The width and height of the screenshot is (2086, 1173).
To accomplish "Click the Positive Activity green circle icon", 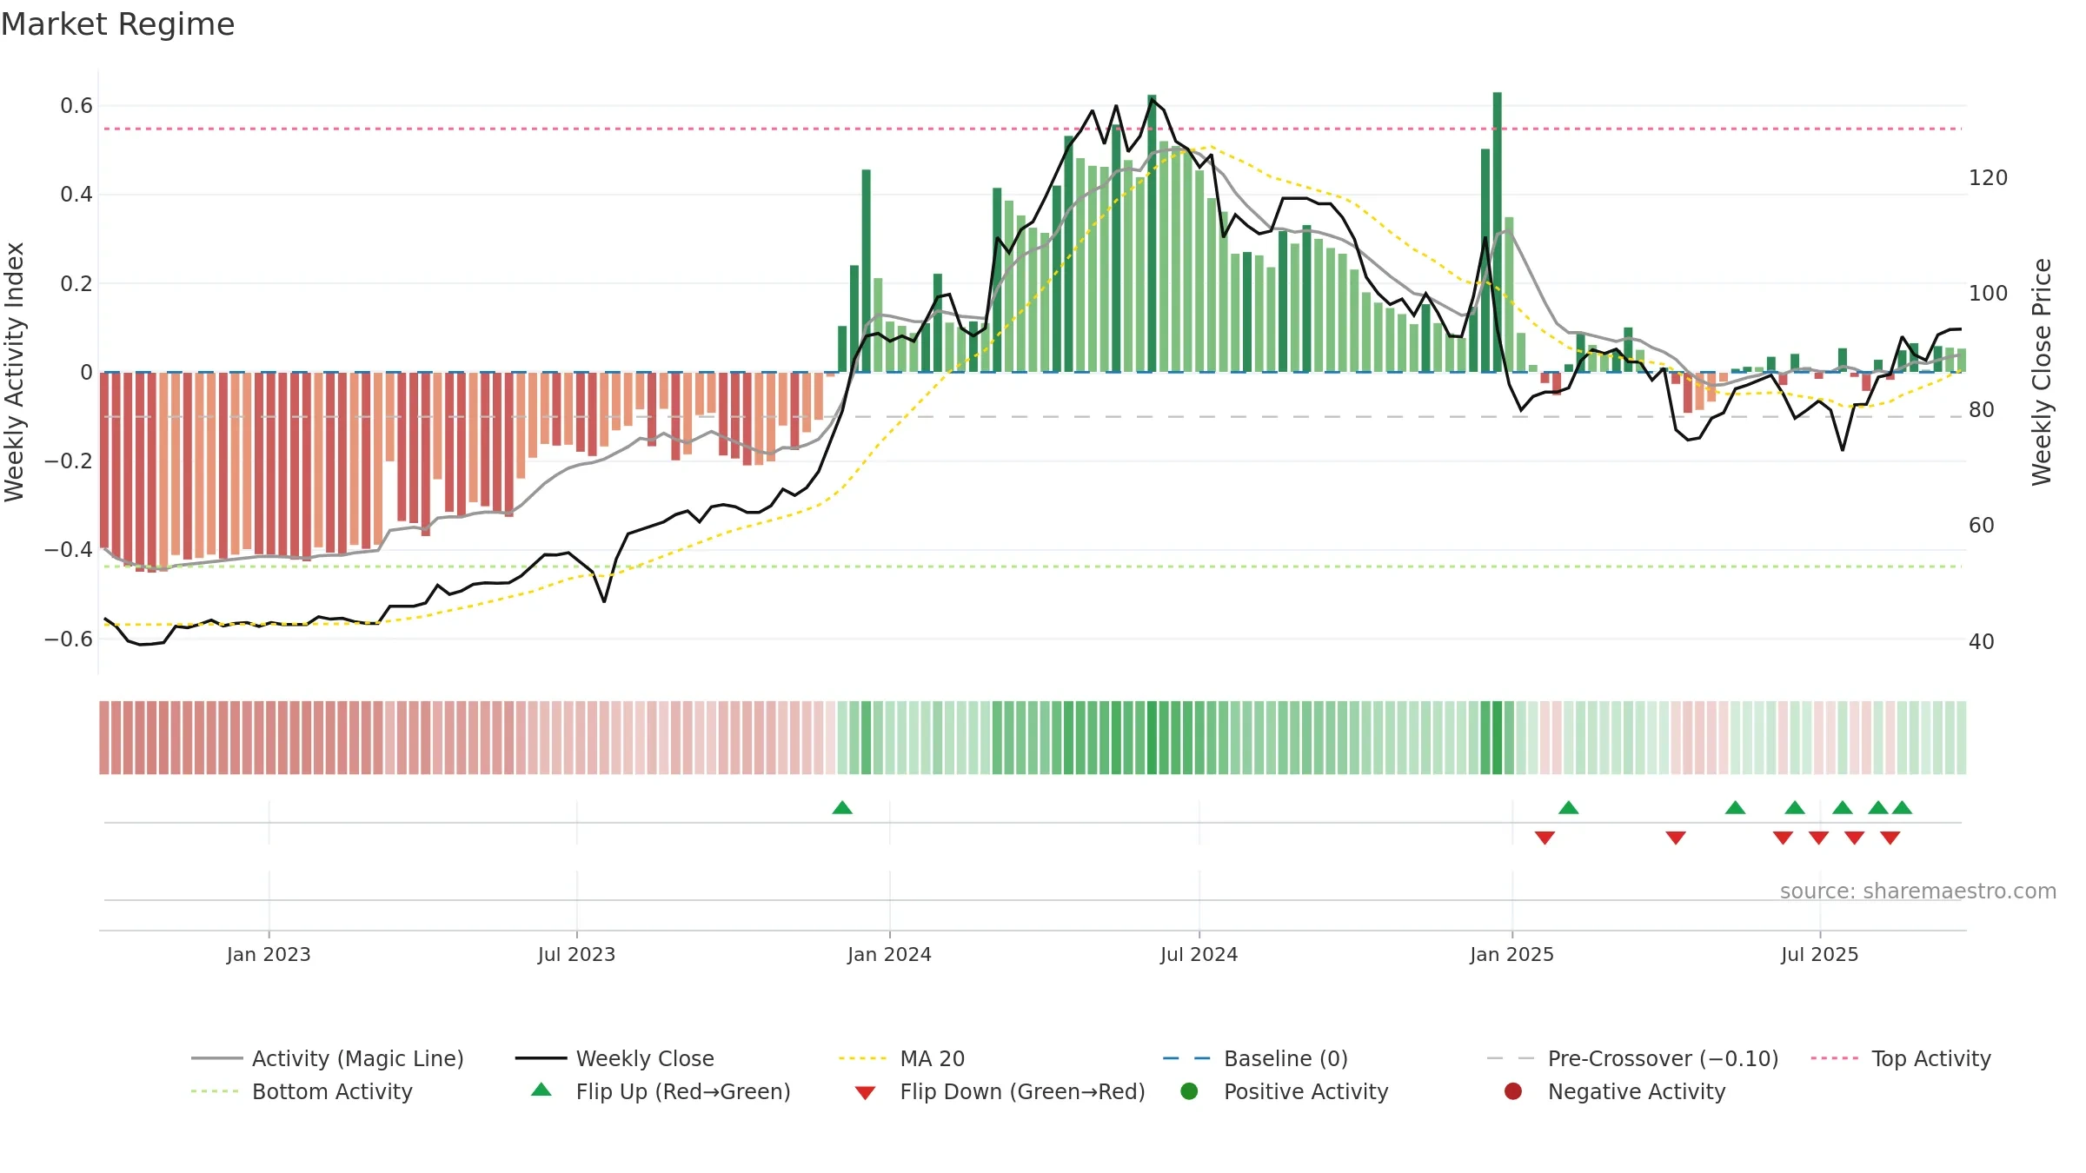I will click(x=1189, y=1091).
